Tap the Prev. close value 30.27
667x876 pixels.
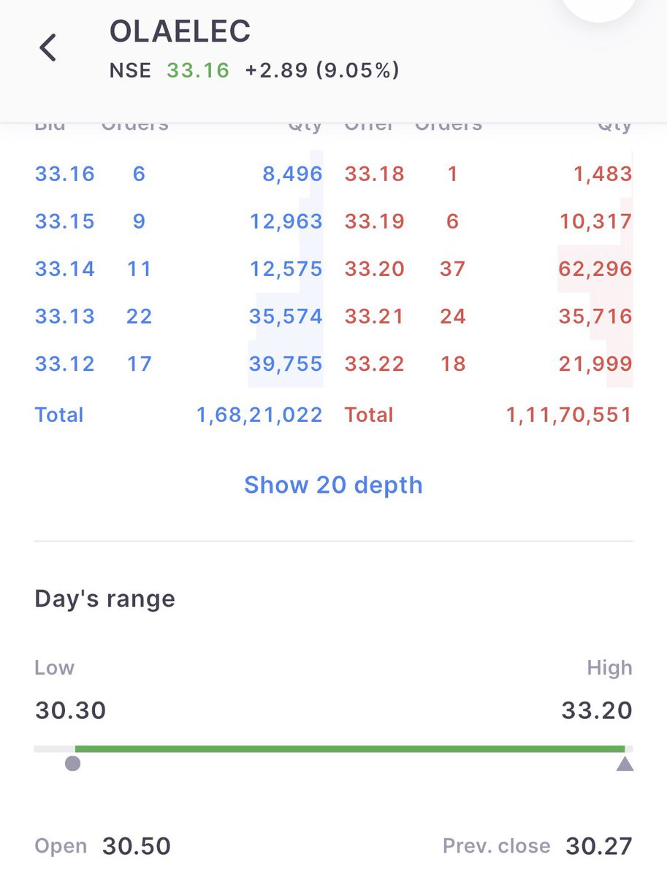click(600, 845)
